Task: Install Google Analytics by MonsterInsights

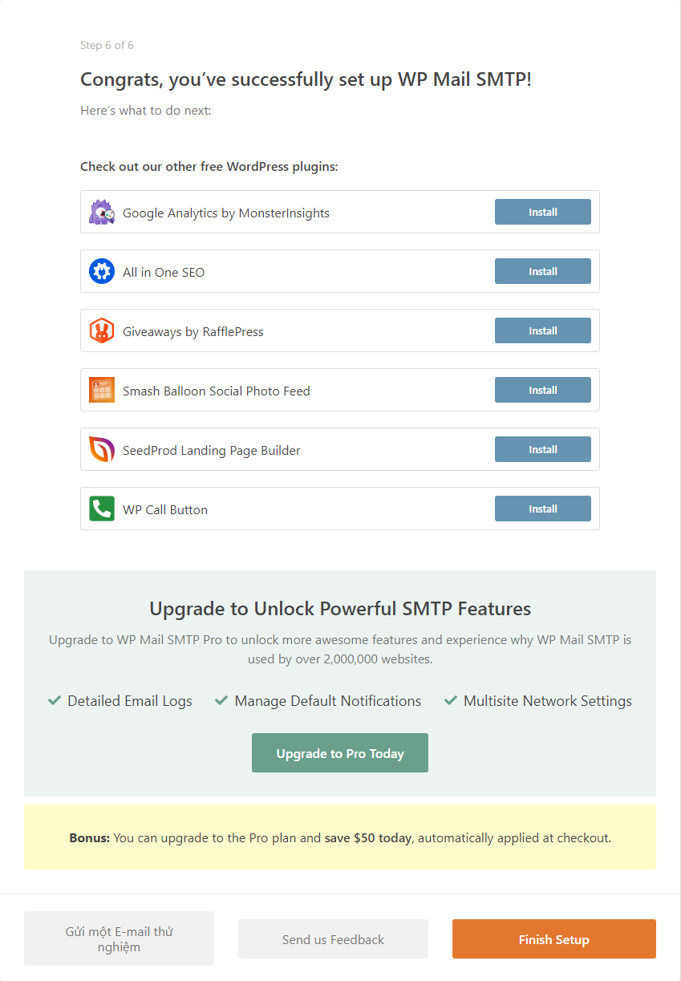Action: 543,213
